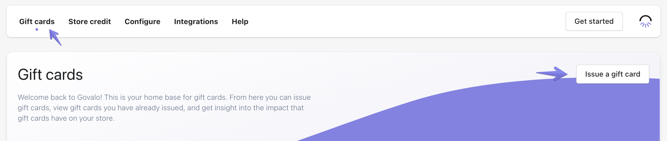Click the purple arrow beside Issue a gift card
Viewport: 667px width, 141px height.
tap(552, 74)
